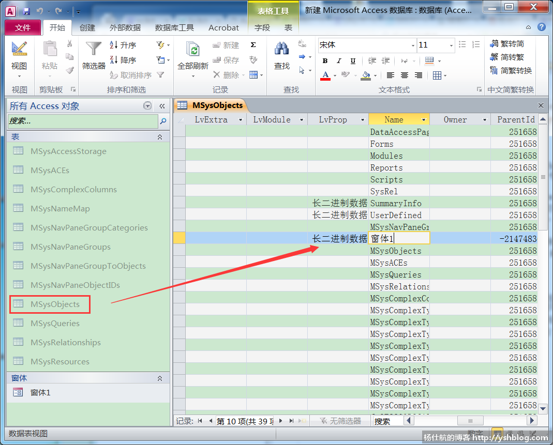The width and height of the screenshot is (553, 445).
Task: Click the font color red A swatch
Action: pos(325,75)
